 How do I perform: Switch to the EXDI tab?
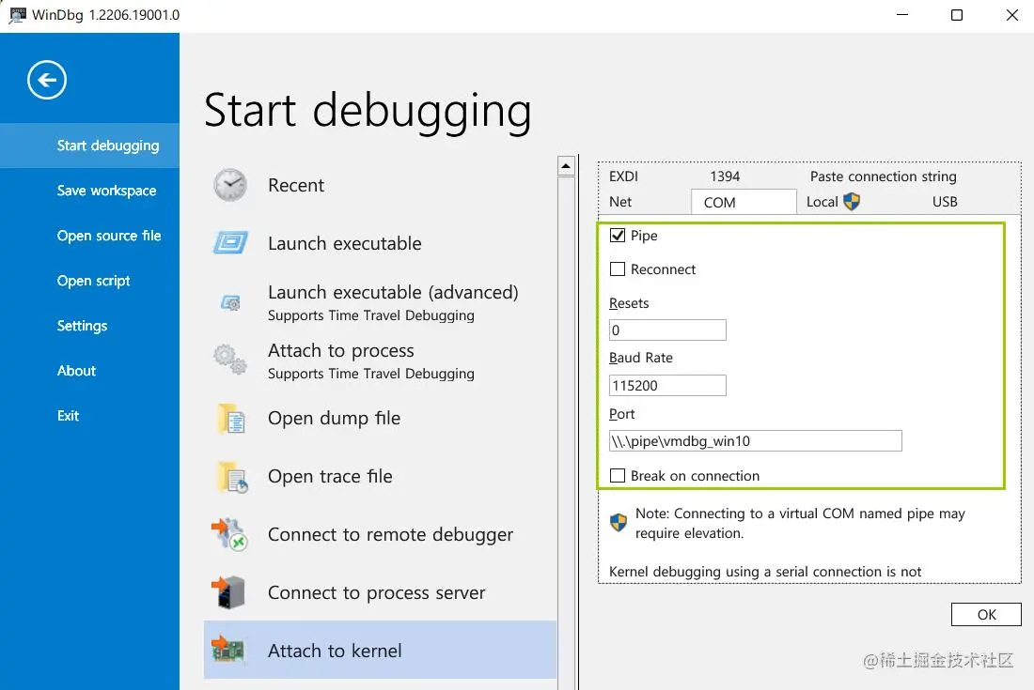click(623, 176)
